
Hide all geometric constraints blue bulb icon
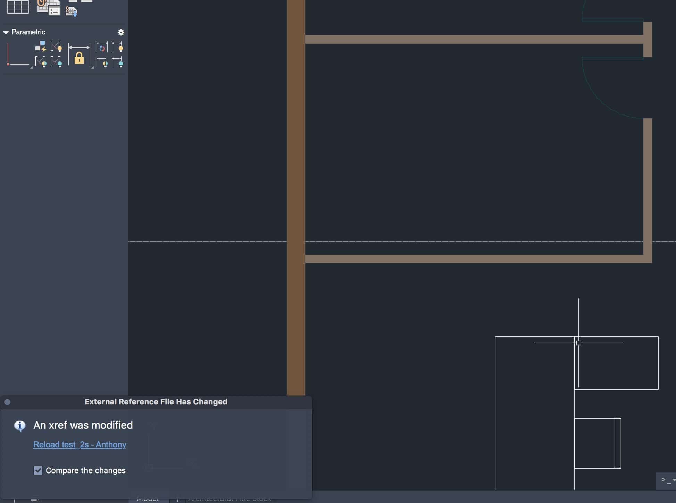[x=56, y=62]
